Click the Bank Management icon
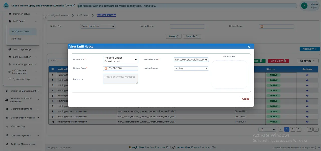The height and width of the screenshot is (151, 321). [7, 135]
